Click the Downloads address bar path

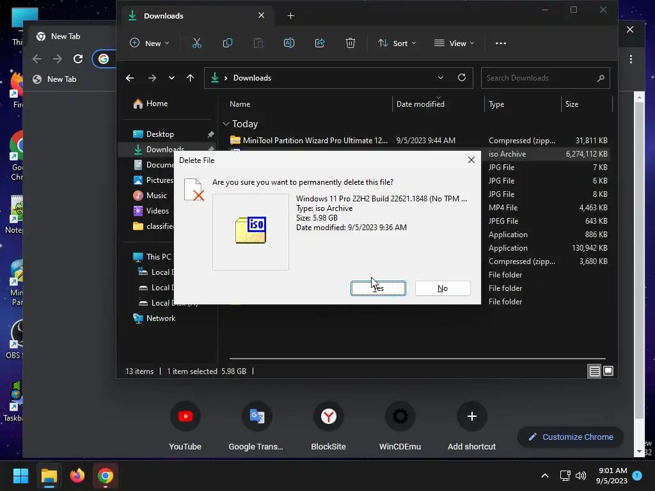coord(252,78)
